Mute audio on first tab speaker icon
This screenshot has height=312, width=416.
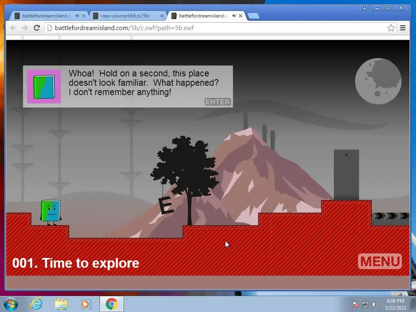tap(77, 16)
